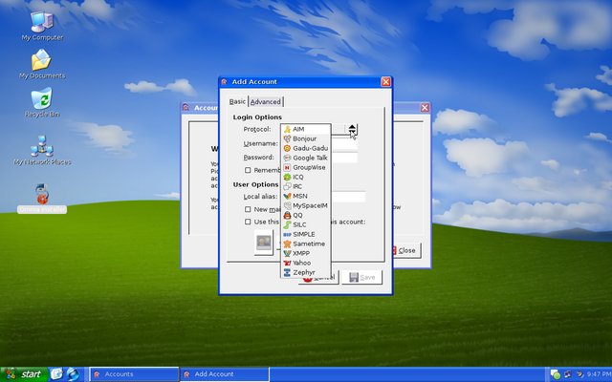Viewport: 612px width, 382px height.
Task: Choose AIM from the protocol list
Action: pyautogui.click(x=306, y=129)
